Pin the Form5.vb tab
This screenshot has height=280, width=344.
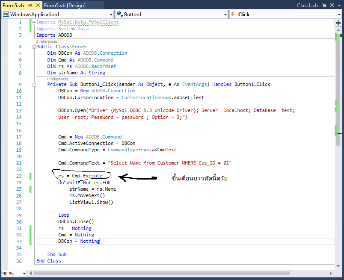(x=30, y=5)
